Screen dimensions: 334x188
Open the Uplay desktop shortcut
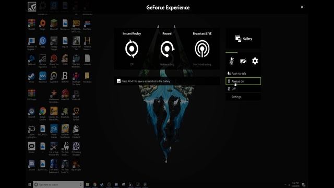click(x=43, y=42)
